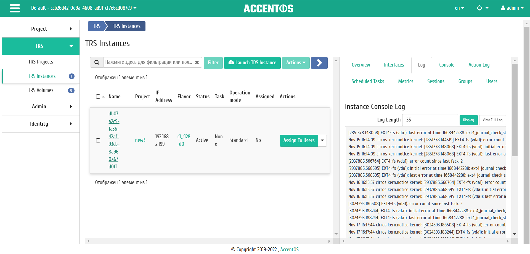Open the en language dropdown
This screenshot has width=530, height=254.
pyautogui.click(x=460, y=8)
